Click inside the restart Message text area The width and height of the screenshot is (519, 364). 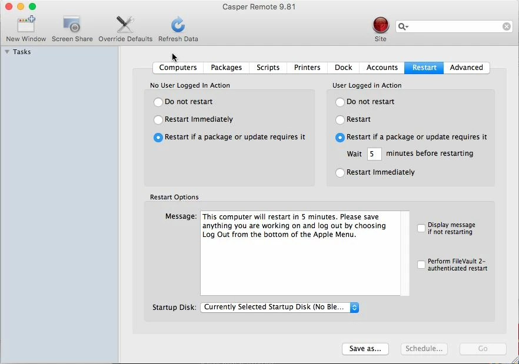[x=300, y=253]
